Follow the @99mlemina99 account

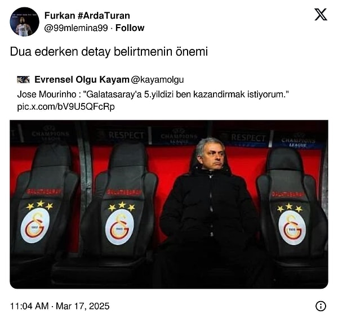click(130, 28)
